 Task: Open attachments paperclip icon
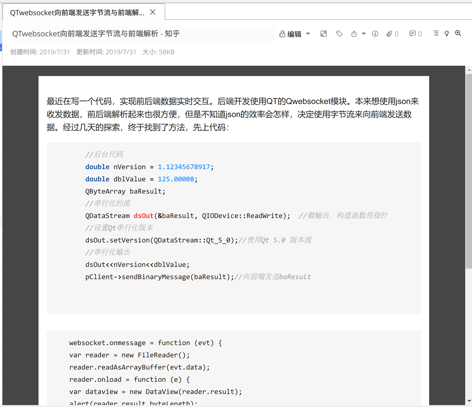(389, 34)
